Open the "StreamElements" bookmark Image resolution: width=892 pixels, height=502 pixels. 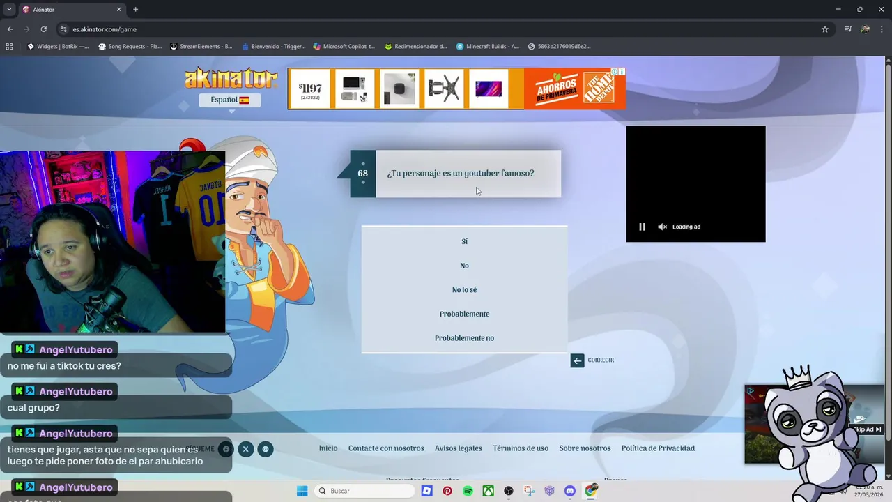point(201,47)
